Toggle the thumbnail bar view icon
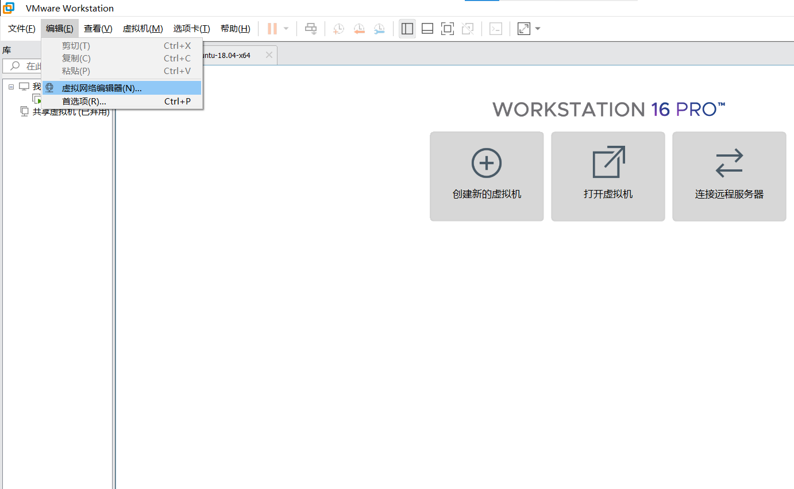The height and width of the screenshot is (489, 794). [x=427, y=29]
